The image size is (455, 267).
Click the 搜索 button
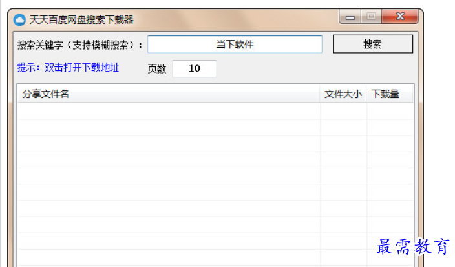[x=373, y=44]
